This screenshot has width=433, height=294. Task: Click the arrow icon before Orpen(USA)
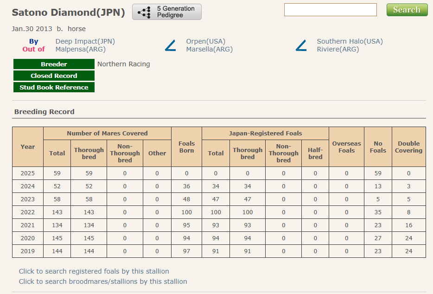[x=171, y=45]
